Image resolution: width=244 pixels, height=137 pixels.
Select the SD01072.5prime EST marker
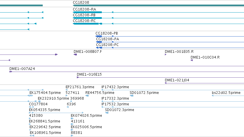132,96
